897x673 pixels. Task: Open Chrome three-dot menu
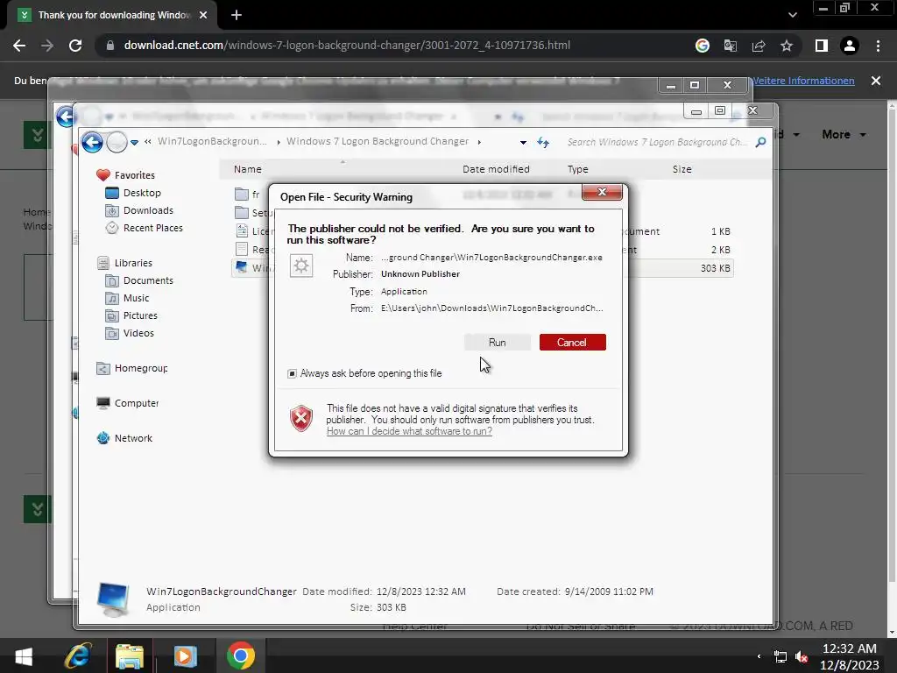[878, 46]
